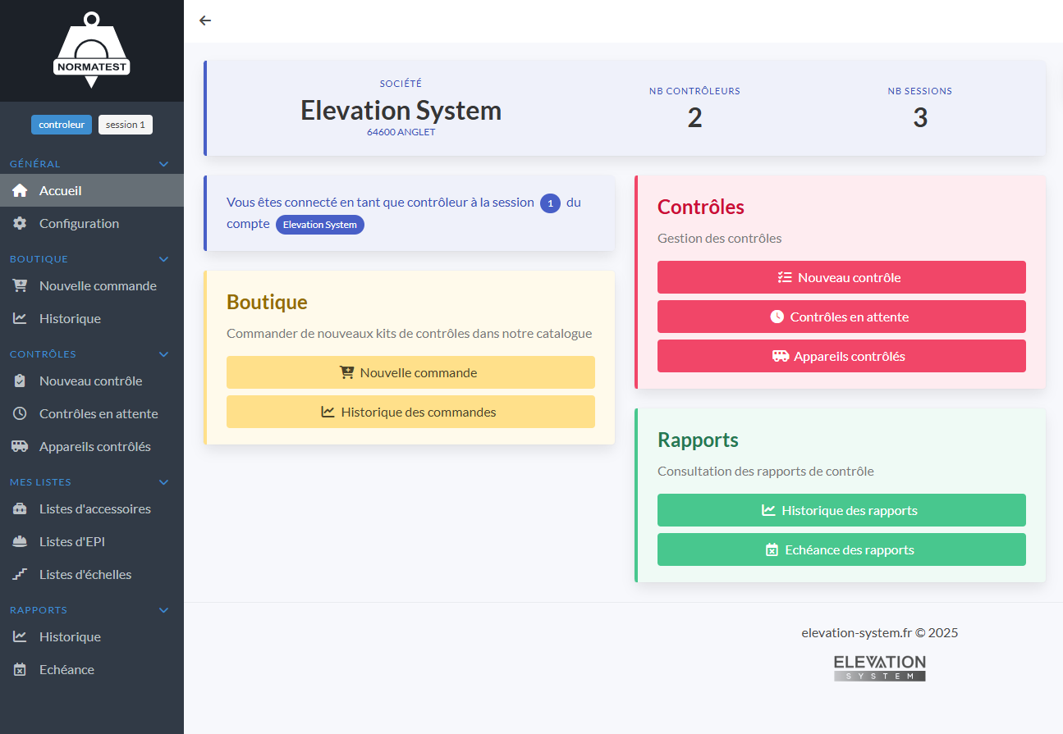Click the calendar icon beside sidebar Echéance

point(20,669)
